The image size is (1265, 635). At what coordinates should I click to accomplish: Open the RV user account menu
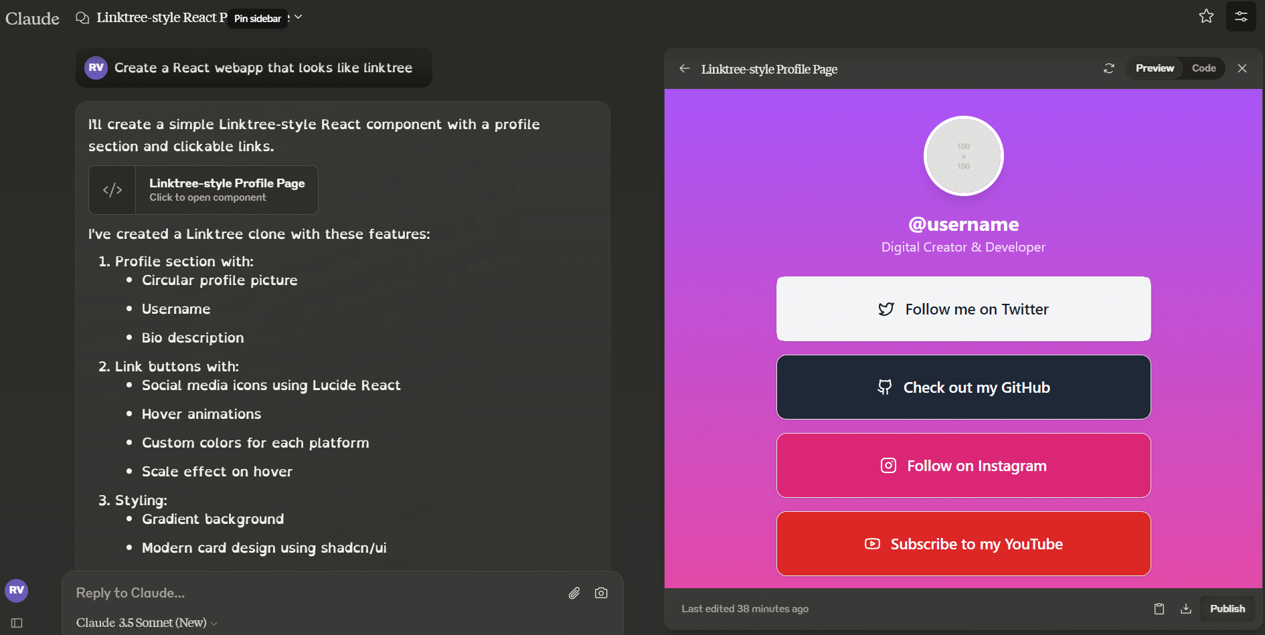click(17, 590)
